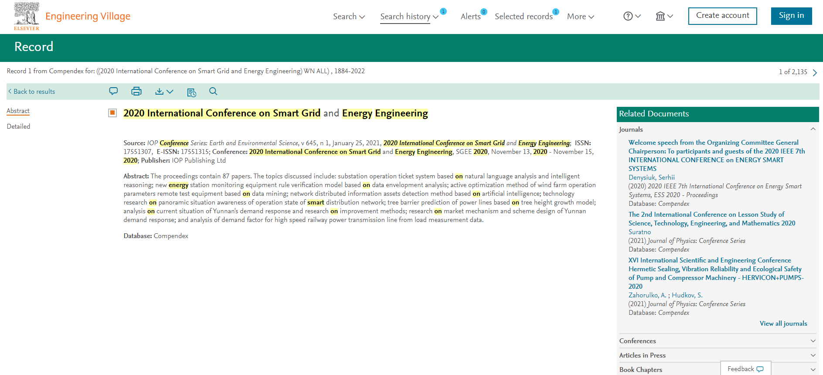The width and height of the screenshot is (823, 375).
Task: Open author Hudkov, S. link
Action: (x=687, y=295)
